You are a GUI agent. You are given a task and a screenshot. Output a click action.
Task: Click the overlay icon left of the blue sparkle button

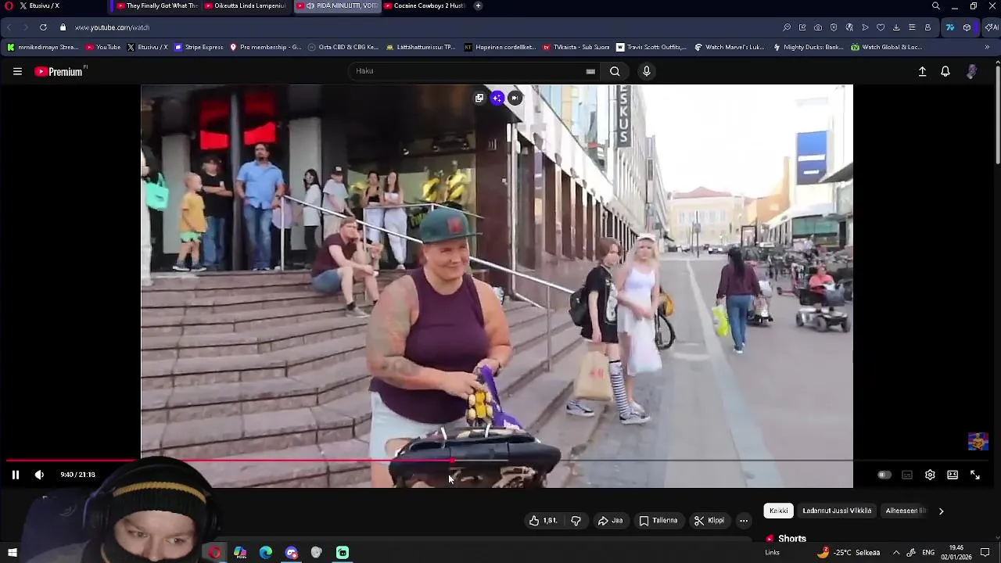(x=479, y=98)
